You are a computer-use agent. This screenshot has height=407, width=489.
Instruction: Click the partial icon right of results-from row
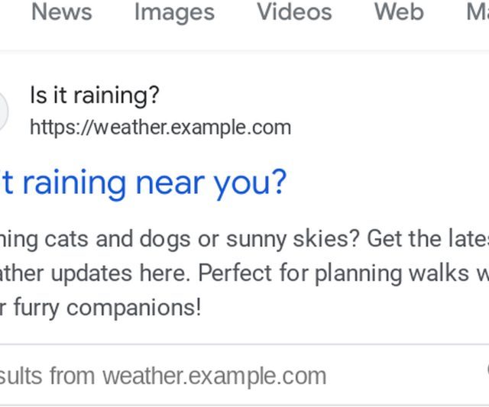point(487,371)
